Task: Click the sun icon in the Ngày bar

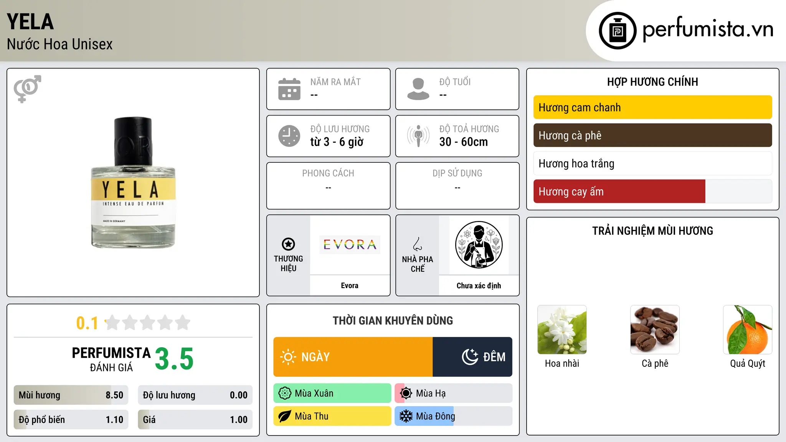Action: (288, 357)
